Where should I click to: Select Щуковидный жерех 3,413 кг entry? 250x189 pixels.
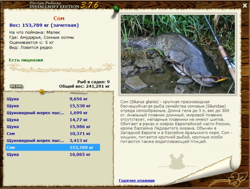pos(53,140)
